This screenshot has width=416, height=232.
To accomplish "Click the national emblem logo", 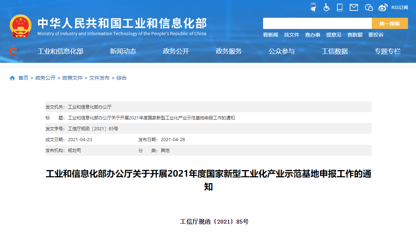I will pyautogui.click(x=21, y=26).
